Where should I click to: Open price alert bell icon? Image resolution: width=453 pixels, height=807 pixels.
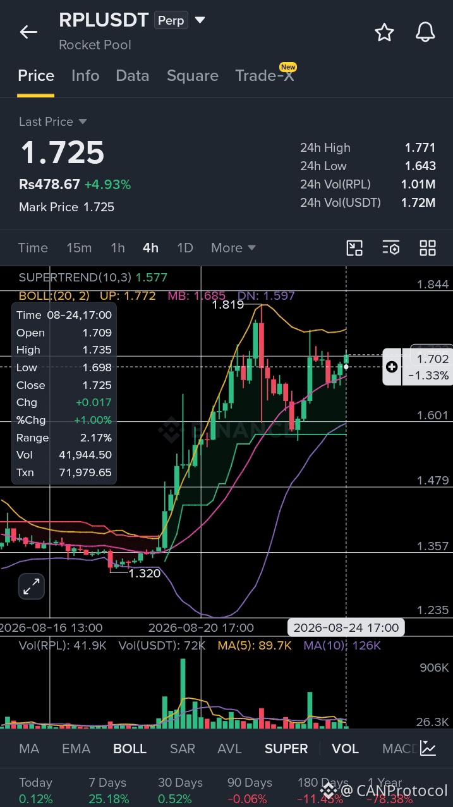(425, 32)
